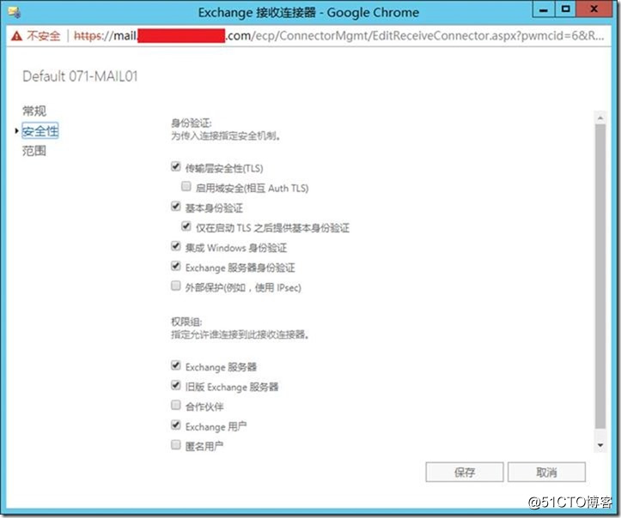Uncheck 仅在启动 TLS 之后提供基本身份验证
This screenshot has height=518, width=621.
coord(186,226)
